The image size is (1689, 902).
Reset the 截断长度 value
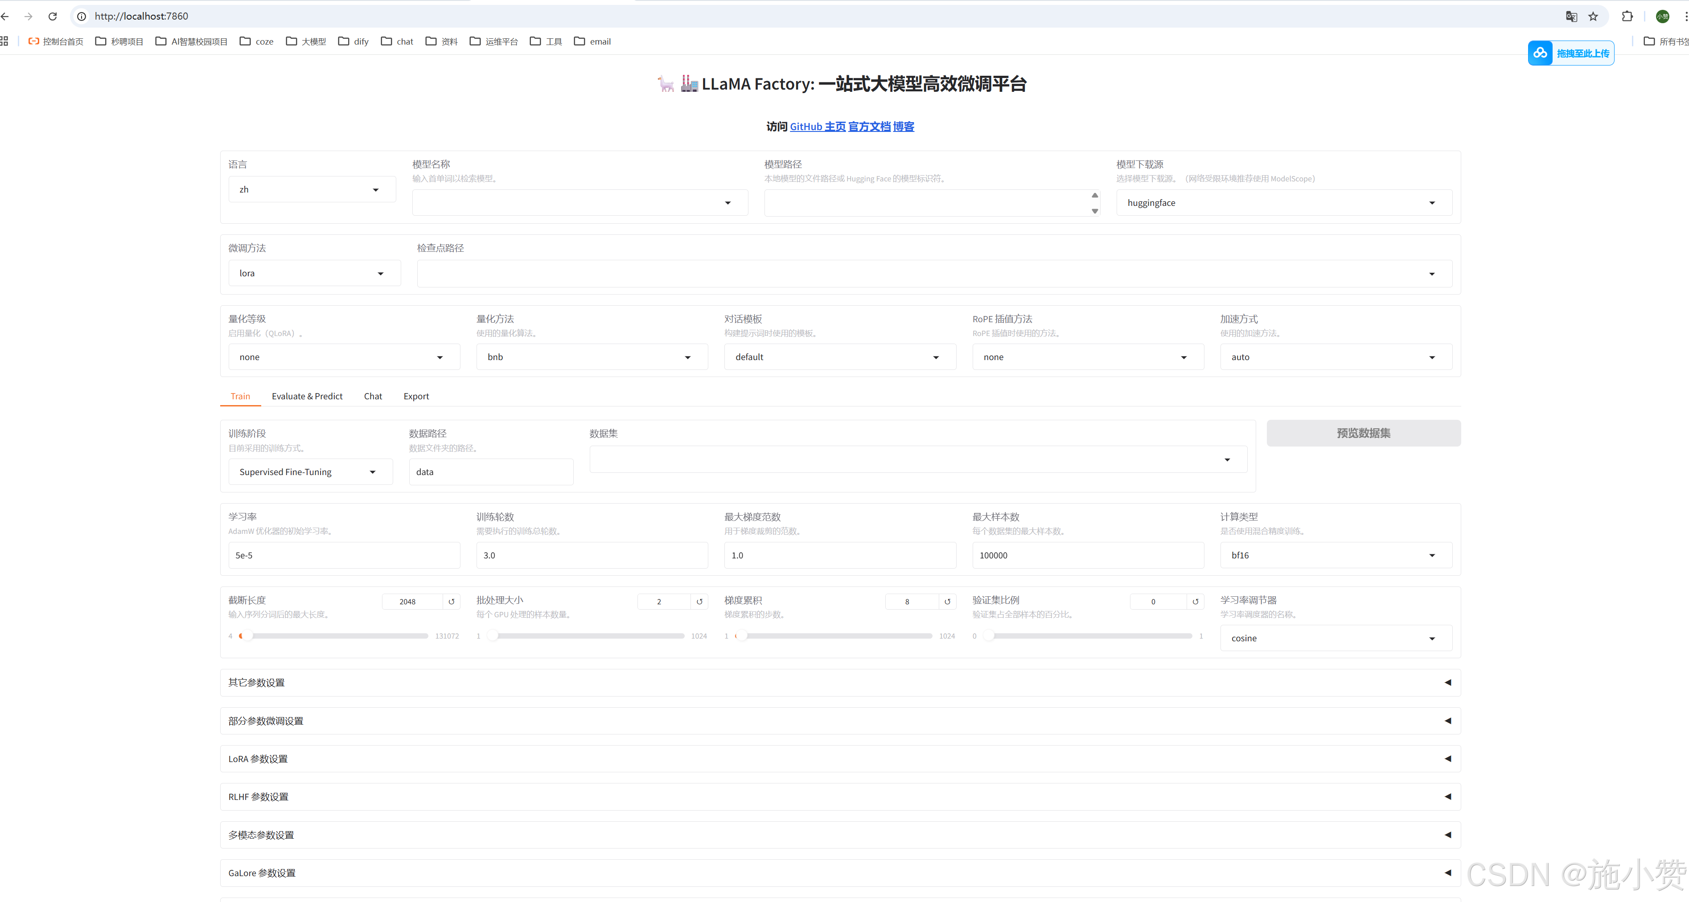(x=452, y=601)
